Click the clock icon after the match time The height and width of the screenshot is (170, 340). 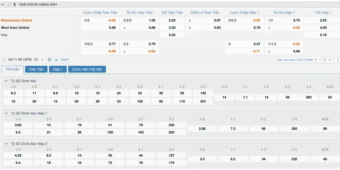click(36, 60)
